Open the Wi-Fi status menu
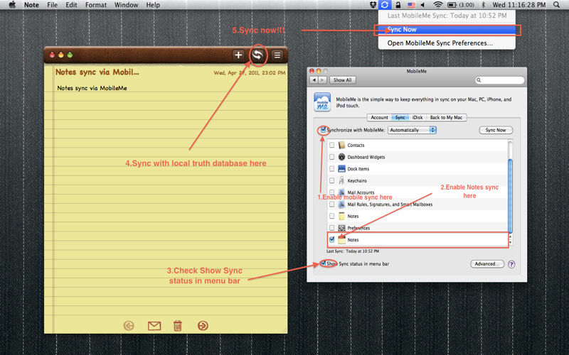The image size is (569, 355). 438,5
